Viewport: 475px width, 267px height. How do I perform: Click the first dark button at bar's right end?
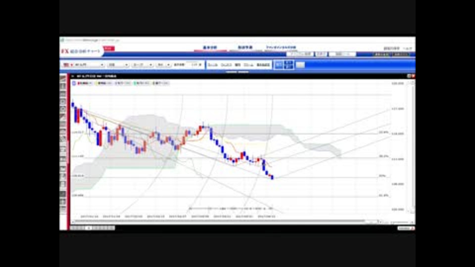381,54
